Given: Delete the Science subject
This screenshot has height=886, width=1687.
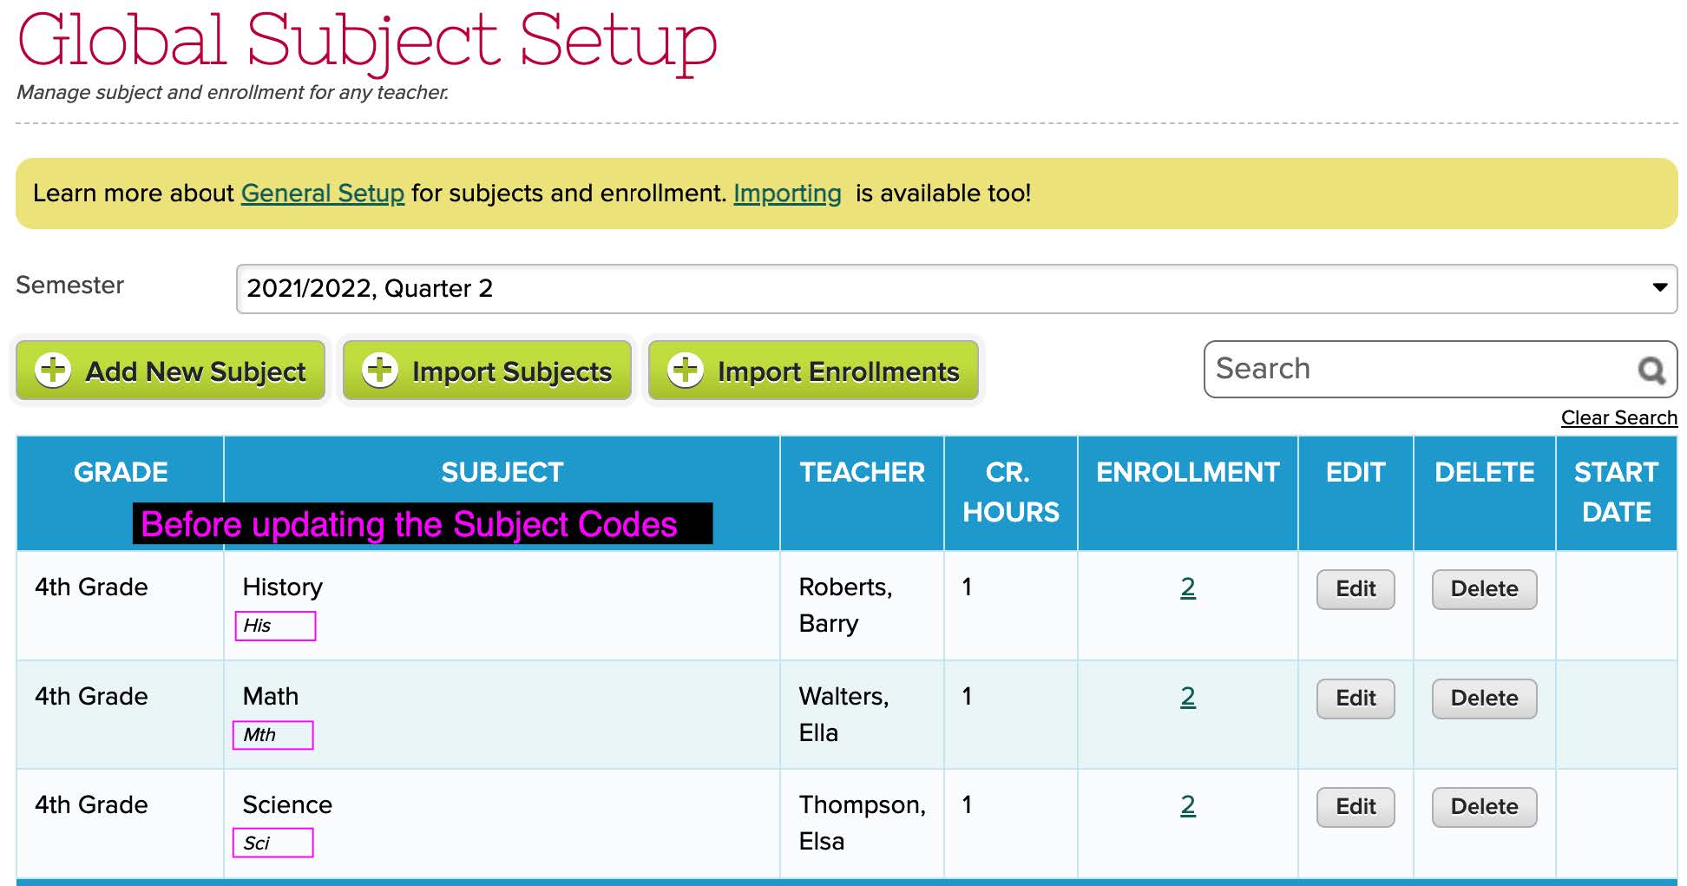Looking at the screenshot, I should (x=1484, y=807).
